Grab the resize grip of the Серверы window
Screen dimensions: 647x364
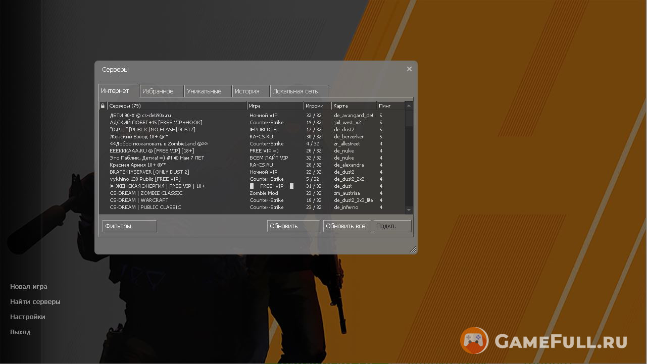(x=413, y=249)
